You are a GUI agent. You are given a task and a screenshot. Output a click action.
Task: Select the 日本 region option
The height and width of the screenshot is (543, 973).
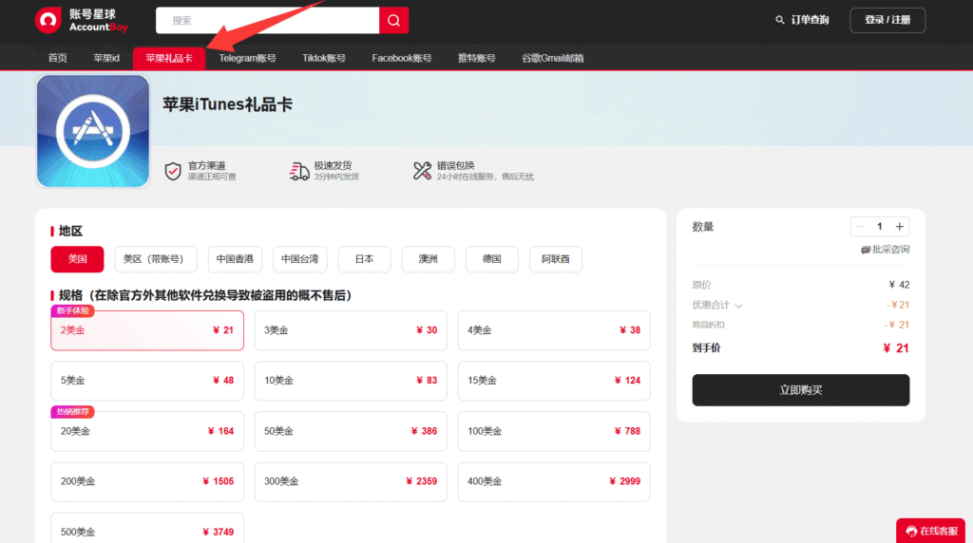click(364, 259)
